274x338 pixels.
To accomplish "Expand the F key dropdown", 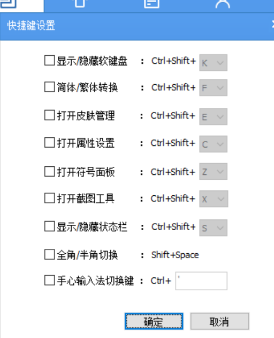I will tap(214, 88).
